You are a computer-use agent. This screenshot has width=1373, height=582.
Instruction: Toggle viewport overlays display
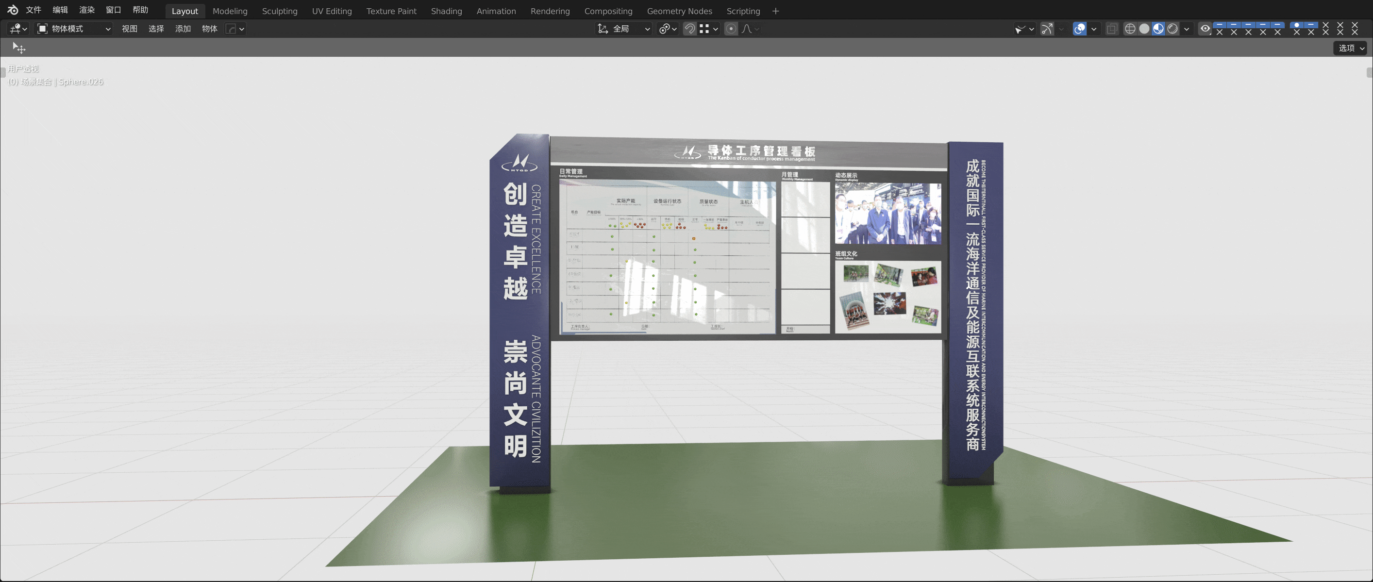pyautogui.click(x=1079, y=29)
